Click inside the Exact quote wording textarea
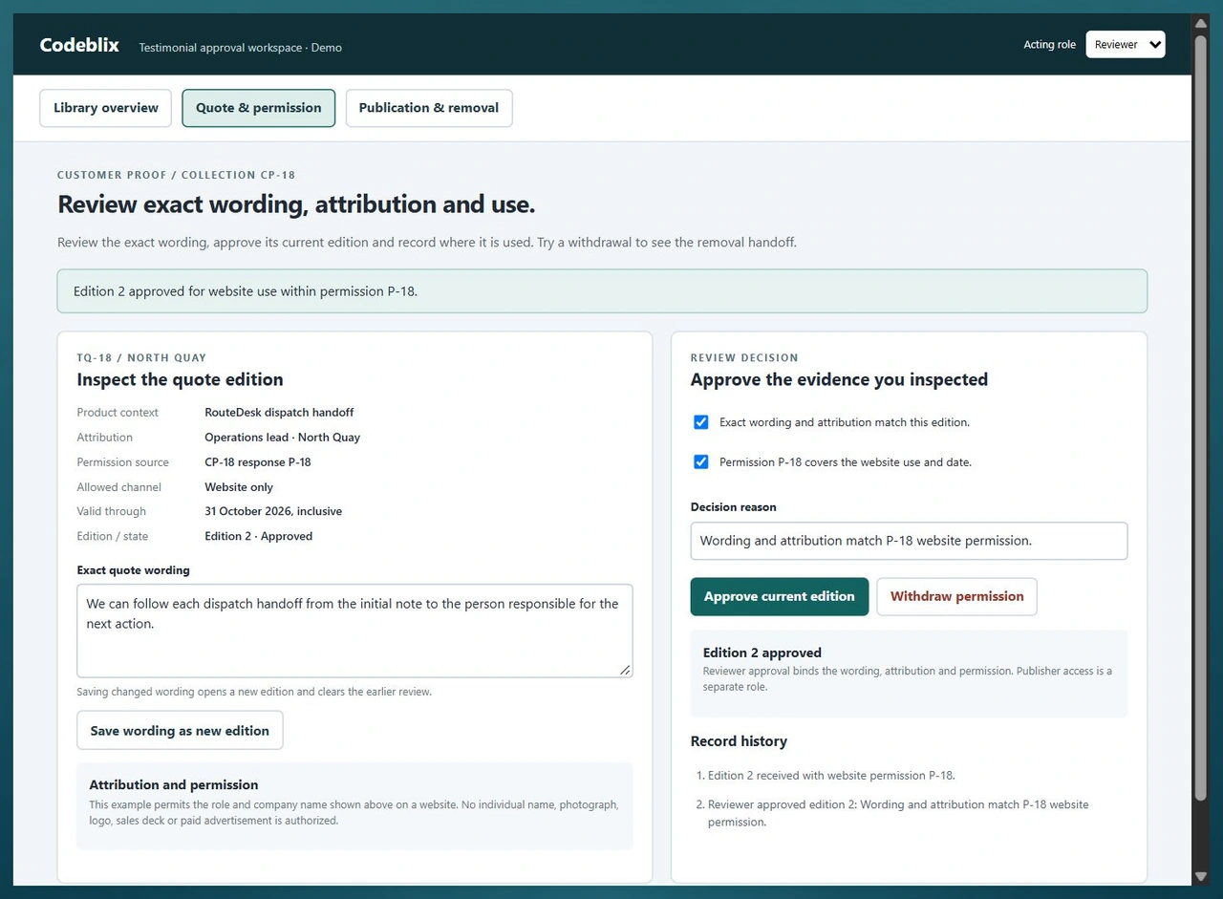This screenshot has width=1223, height=899. coord(354,631)
